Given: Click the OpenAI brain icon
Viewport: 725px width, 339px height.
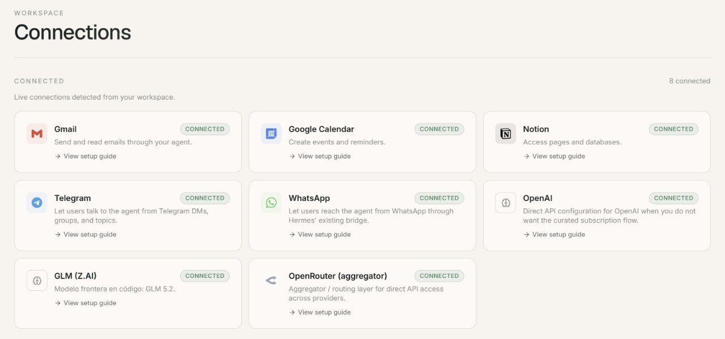Looking at the screenshot, I should (x=506, y=203).
